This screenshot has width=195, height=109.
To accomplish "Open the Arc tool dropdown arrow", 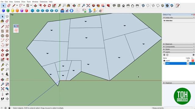I will click(x=24, y=5).
